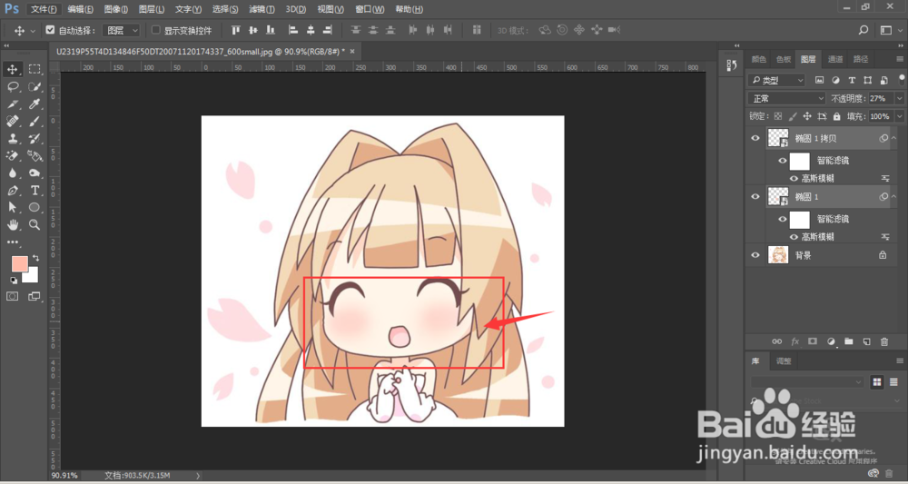908x484 pixels.
Task: Toggle the layer filter on/off switch
Action: (x=900, y=81)
